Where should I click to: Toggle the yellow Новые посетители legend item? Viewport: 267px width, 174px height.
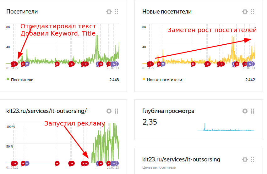point(164,80)
